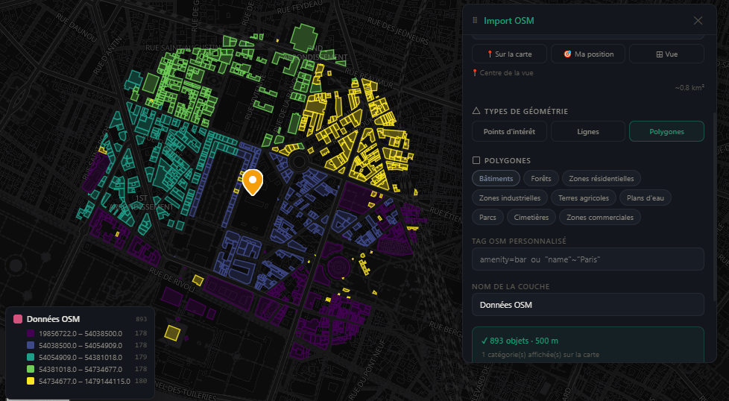This screenshot has height=401, width=729.
Task: Click legend range 54734677.0 – 1479144115.0
Action: pos(84,381)
